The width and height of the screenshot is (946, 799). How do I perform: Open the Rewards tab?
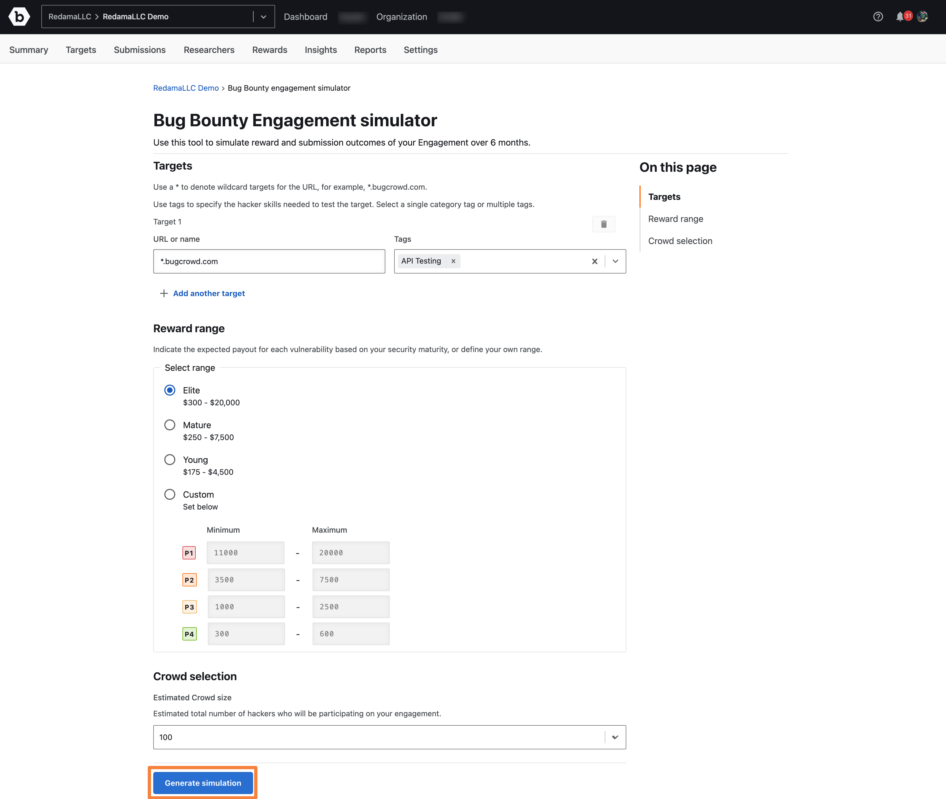[270, 50]
